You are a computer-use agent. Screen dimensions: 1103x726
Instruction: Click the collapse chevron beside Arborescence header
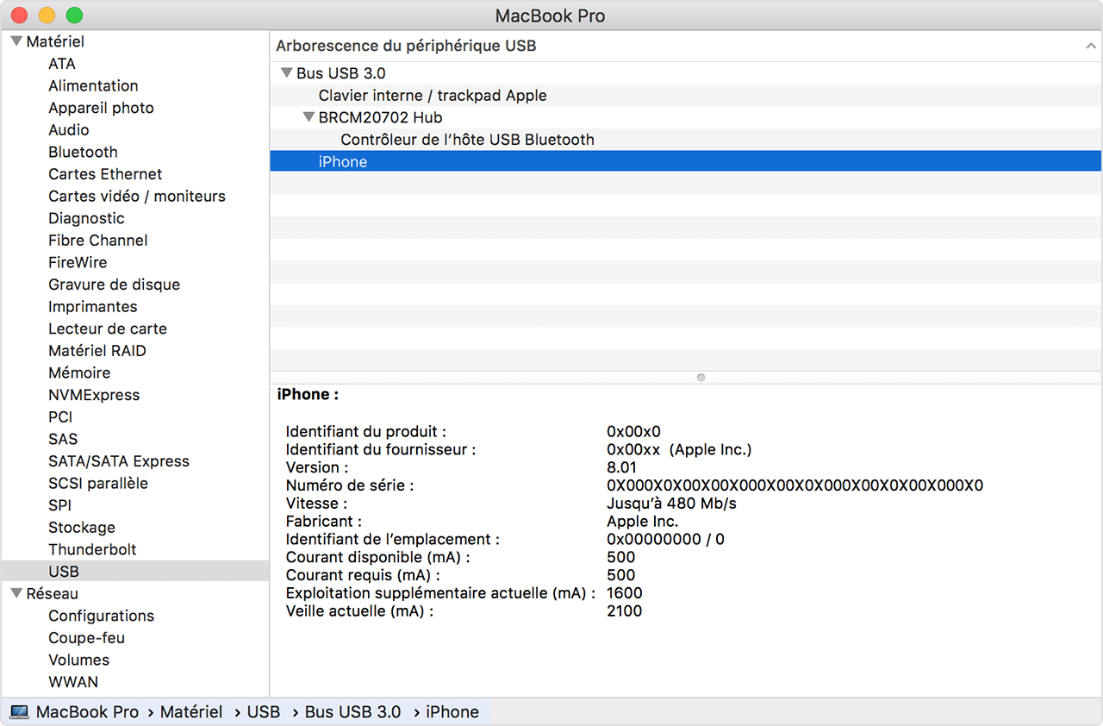click(x=1091, y=46)
